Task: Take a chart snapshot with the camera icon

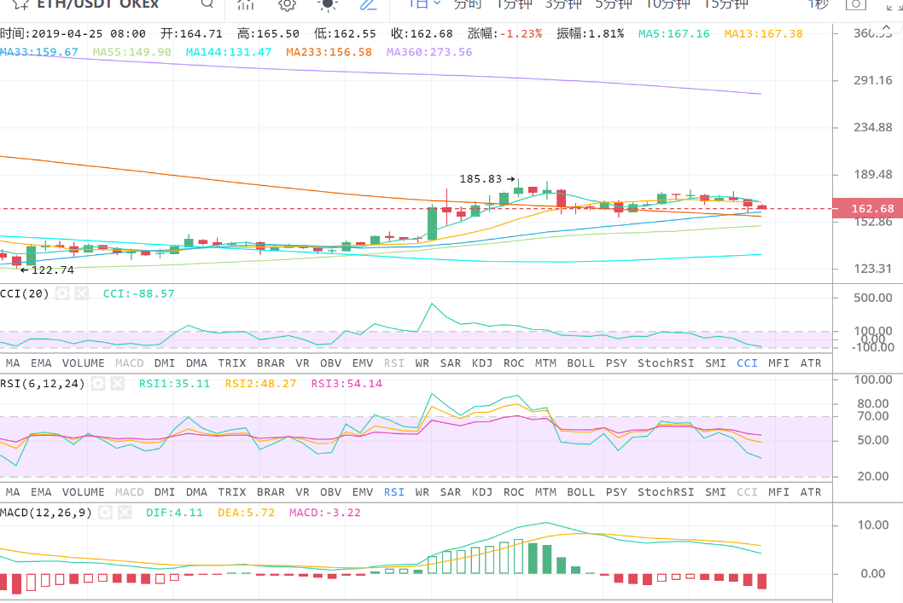Action: pyautogui.click(x=856, y=4)
